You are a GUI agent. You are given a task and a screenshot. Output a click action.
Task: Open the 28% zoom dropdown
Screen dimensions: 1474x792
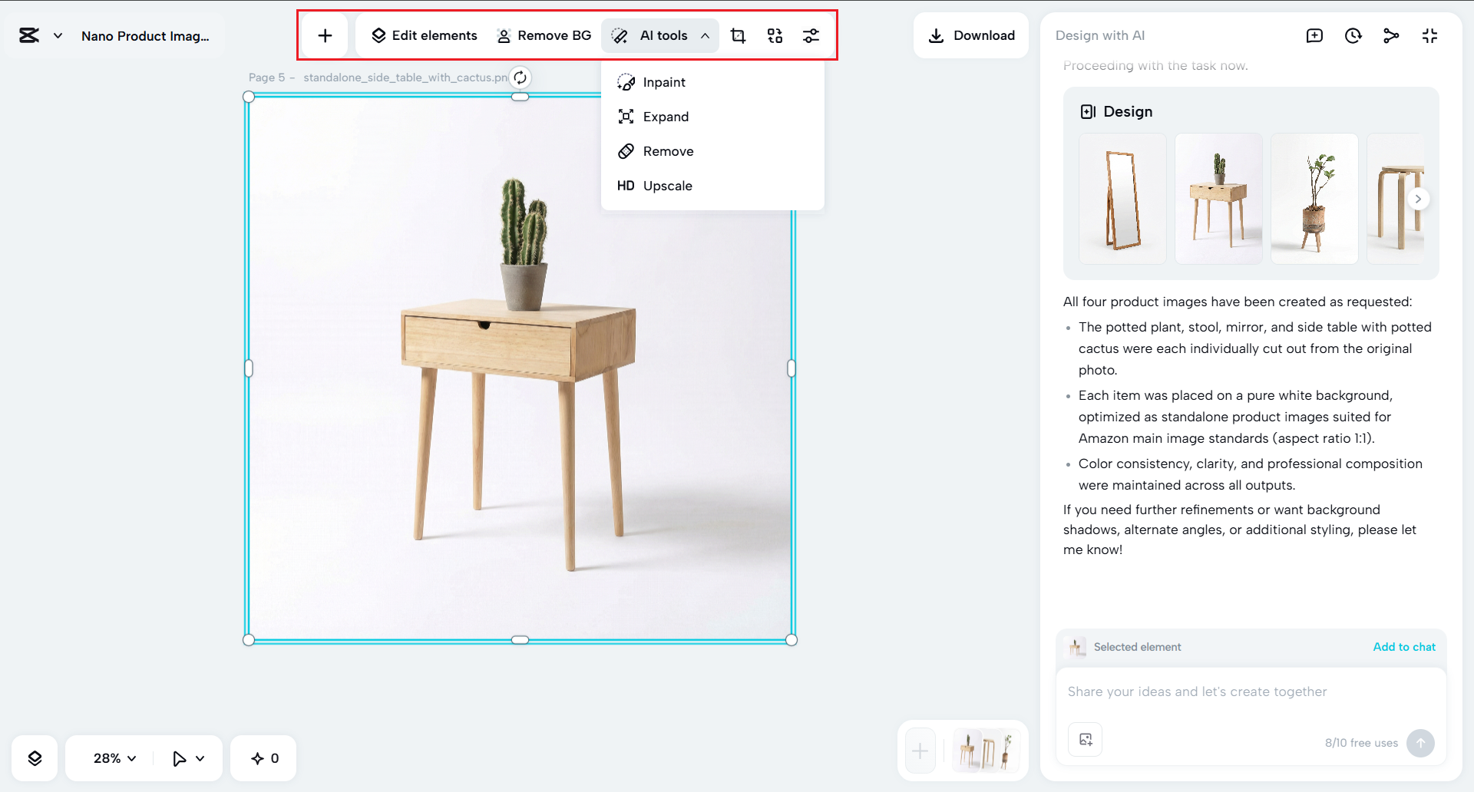click(114, 758)
